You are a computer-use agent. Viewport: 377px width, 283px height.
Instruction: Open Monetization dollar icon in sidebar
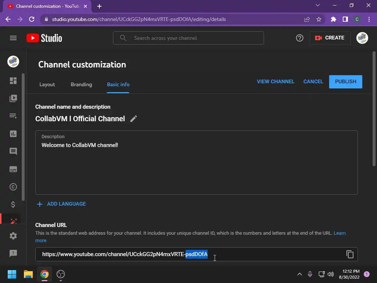tap(13, 204)
